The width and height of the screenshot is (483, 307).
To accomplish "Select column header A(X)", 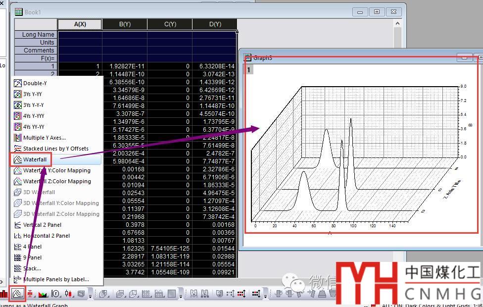I will (80, 24).
